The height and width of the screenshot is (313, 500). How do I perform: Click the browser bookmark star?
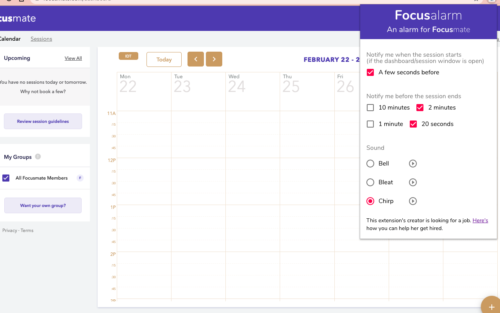click(475, 1)
